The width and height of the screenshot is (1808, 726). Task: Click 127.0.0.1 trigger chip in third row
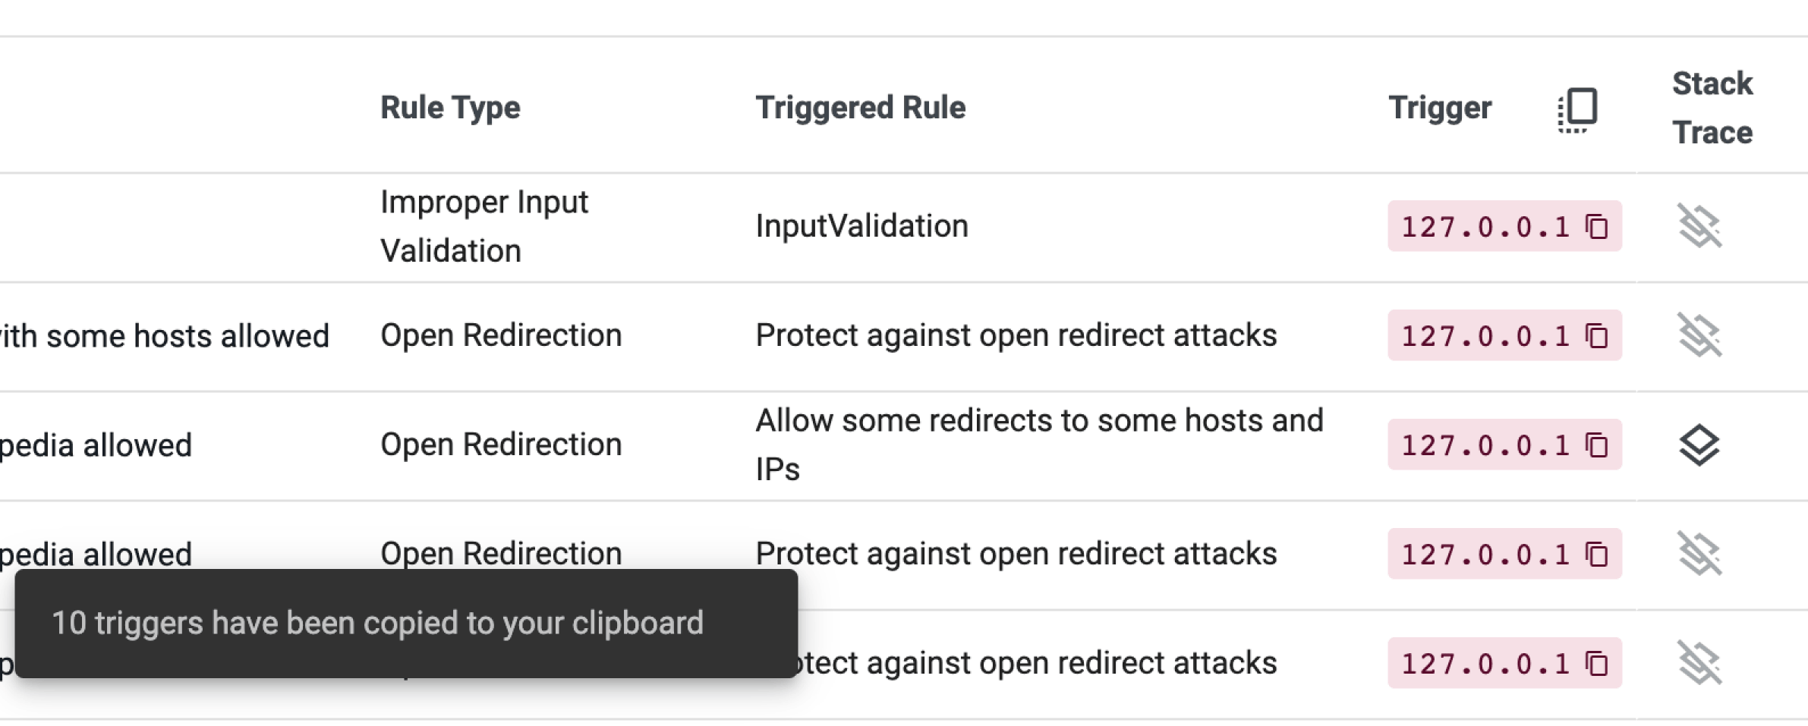(x=1504, y=445)
